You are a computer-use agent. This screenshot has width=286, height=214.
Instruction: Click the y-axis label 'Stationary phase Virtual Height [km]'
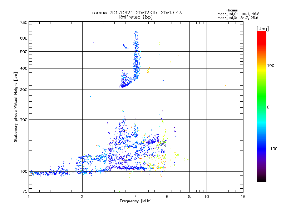pos(16,107)
